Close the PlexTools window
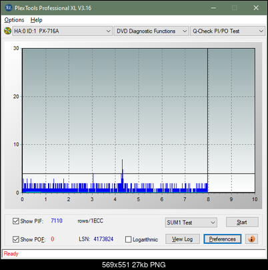The image size is (268, 270). (x=256, y=8)
